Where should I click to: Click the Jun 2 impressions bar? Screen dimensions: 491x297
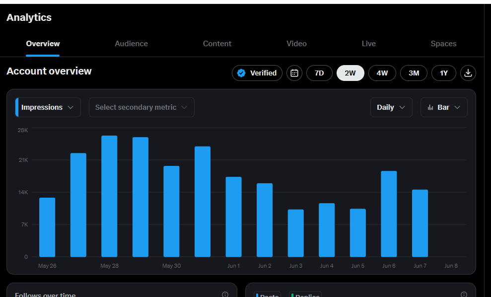pyautogui.click(x=265, y=220)
